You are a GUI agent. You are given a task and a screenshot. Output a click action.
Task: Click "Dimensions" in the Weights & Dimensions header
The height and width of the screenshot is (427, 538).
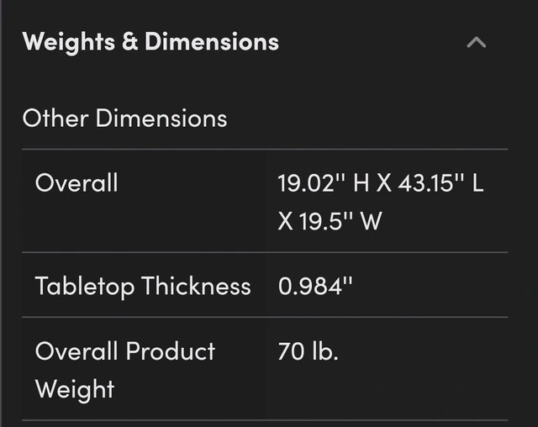211,42
